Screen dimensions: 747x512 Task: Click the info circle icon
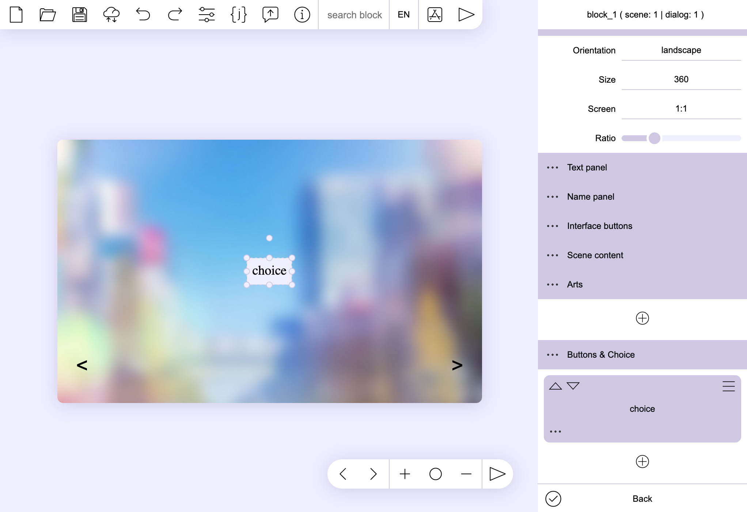point(302,15)
